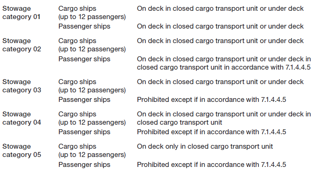Click category 02 passenger text referencing 7.1.4.4.5
321x181 pixels.
(224, 63)
